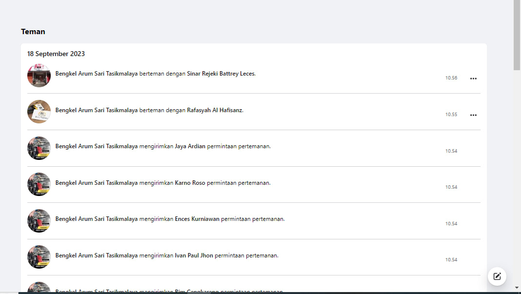Open Ences Kurniawan profile link
Screen dimensions: 521x294
[x=197, y=219]
